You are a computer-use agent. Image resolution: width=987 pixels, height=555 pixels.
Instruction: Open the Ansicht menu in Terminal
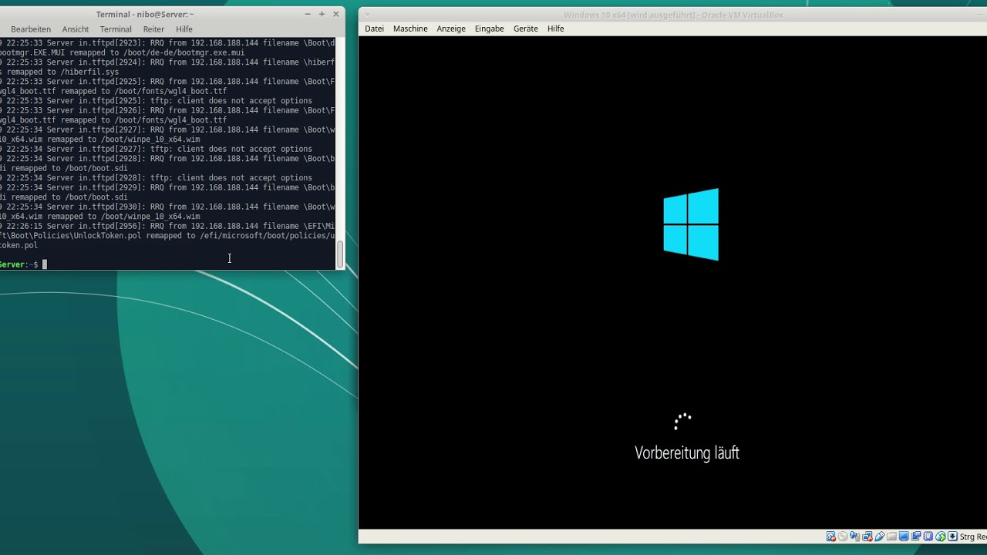[76, 29]
